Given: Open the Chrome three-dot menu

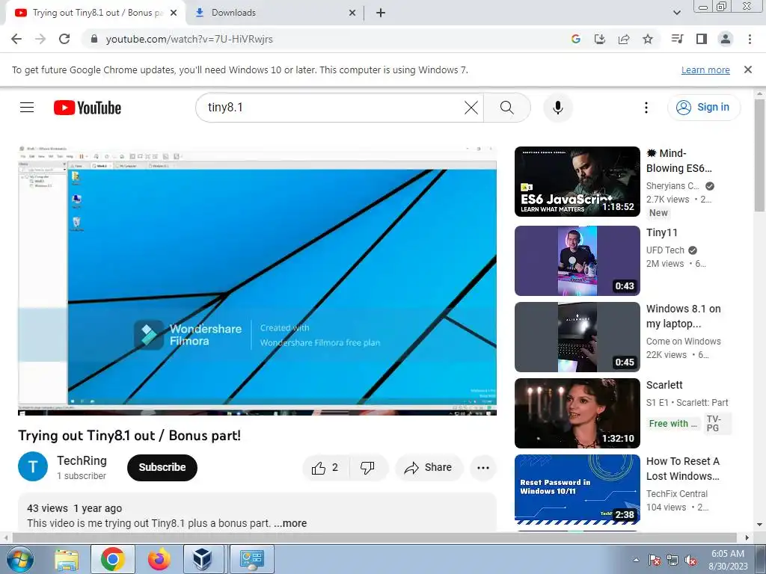Looking at the screenshot, I should [x=750, y=39].
